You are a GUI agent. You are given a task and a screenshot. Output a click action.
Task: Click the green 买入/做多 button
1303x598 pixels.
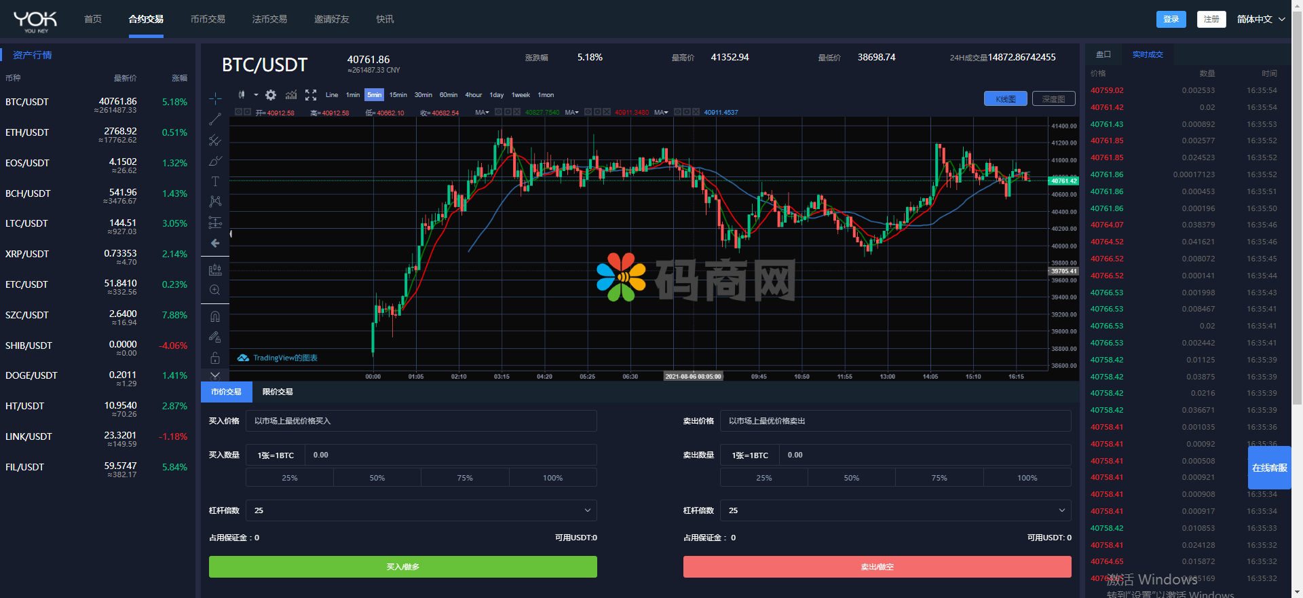coord(402,567)
